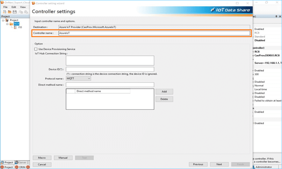Click the wizard title bar app icon
Screen dimensions: 282x169
coord(33,3)
